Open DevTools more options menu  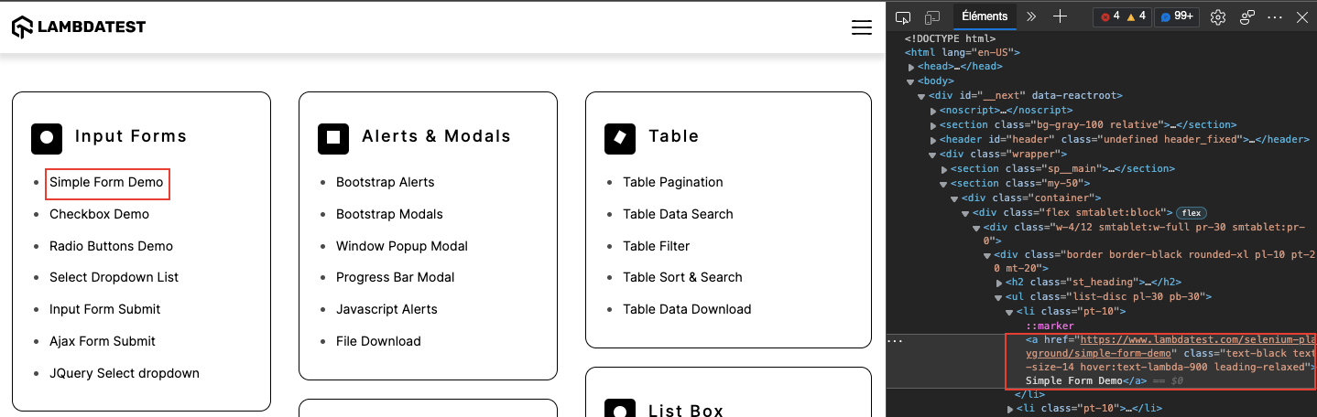coord(1275,16)
